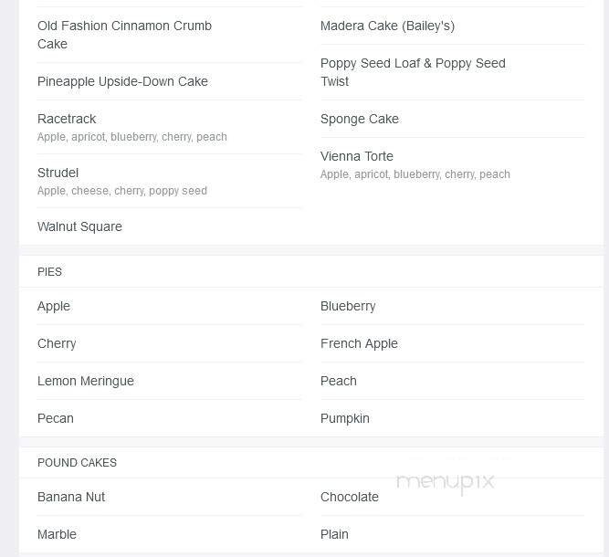Image resolution: width=609 pixels, height=557 pixels.
Task: Pick the Blueberry pie item
Action: (x=348, y=306)
